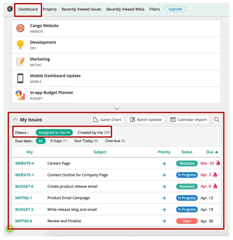Toggle the Assigned to me filter
Viewport: 233px width, 240px height.
tap(54, 133)
